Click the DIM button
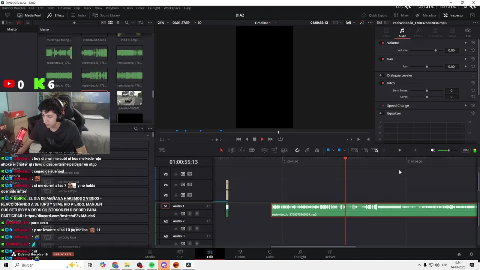Screen dimensions: 480x270 point(465,150)
